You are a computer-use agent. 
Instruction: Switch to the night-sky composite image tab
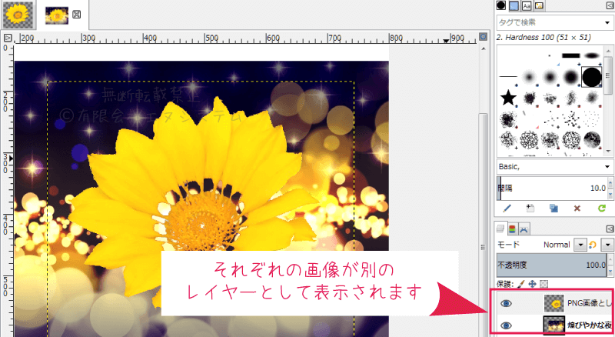pyautogui.click(x=56, y=15)
